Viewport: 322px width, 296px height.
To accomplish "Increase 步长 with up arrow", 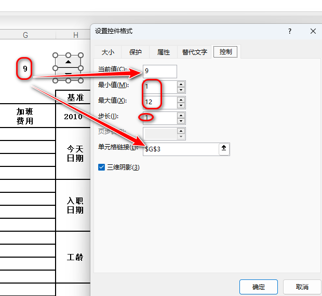I will click(181, 116).
